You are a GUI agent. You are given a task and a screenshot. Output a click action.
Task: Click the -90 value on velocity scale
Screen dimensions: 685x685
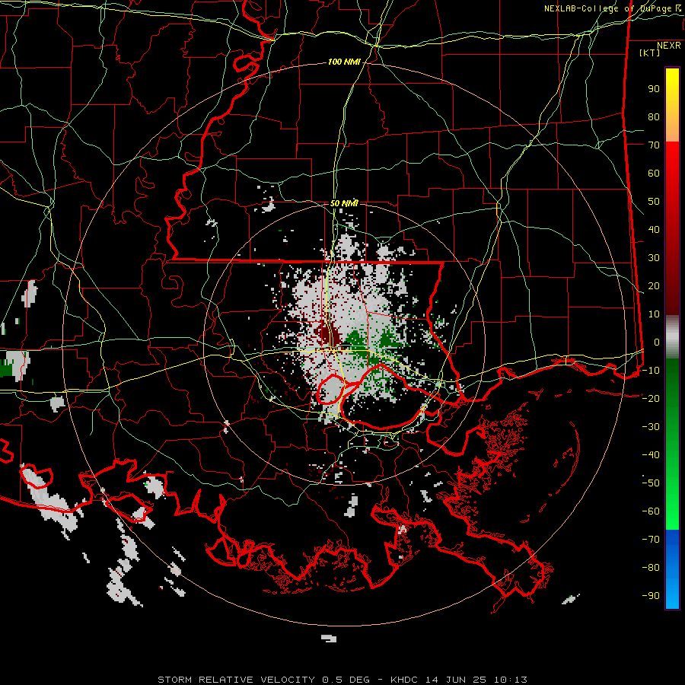(651, 595)
